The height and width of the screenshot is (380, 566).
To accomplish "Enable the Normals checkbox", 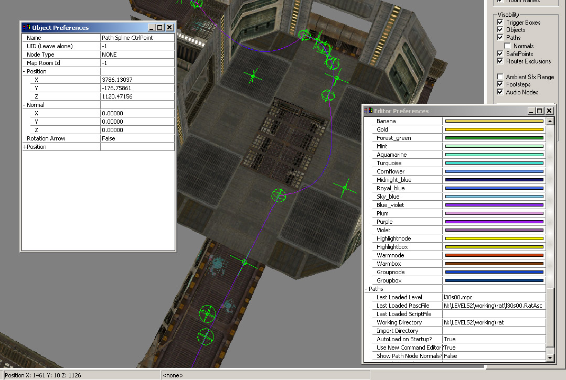I will coord(508,46).
